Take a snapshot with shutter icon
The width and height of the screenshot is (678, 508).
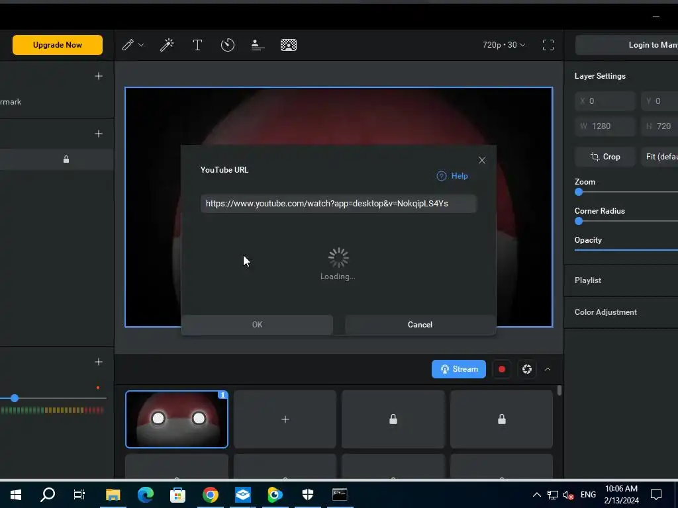tap(527, 369)
